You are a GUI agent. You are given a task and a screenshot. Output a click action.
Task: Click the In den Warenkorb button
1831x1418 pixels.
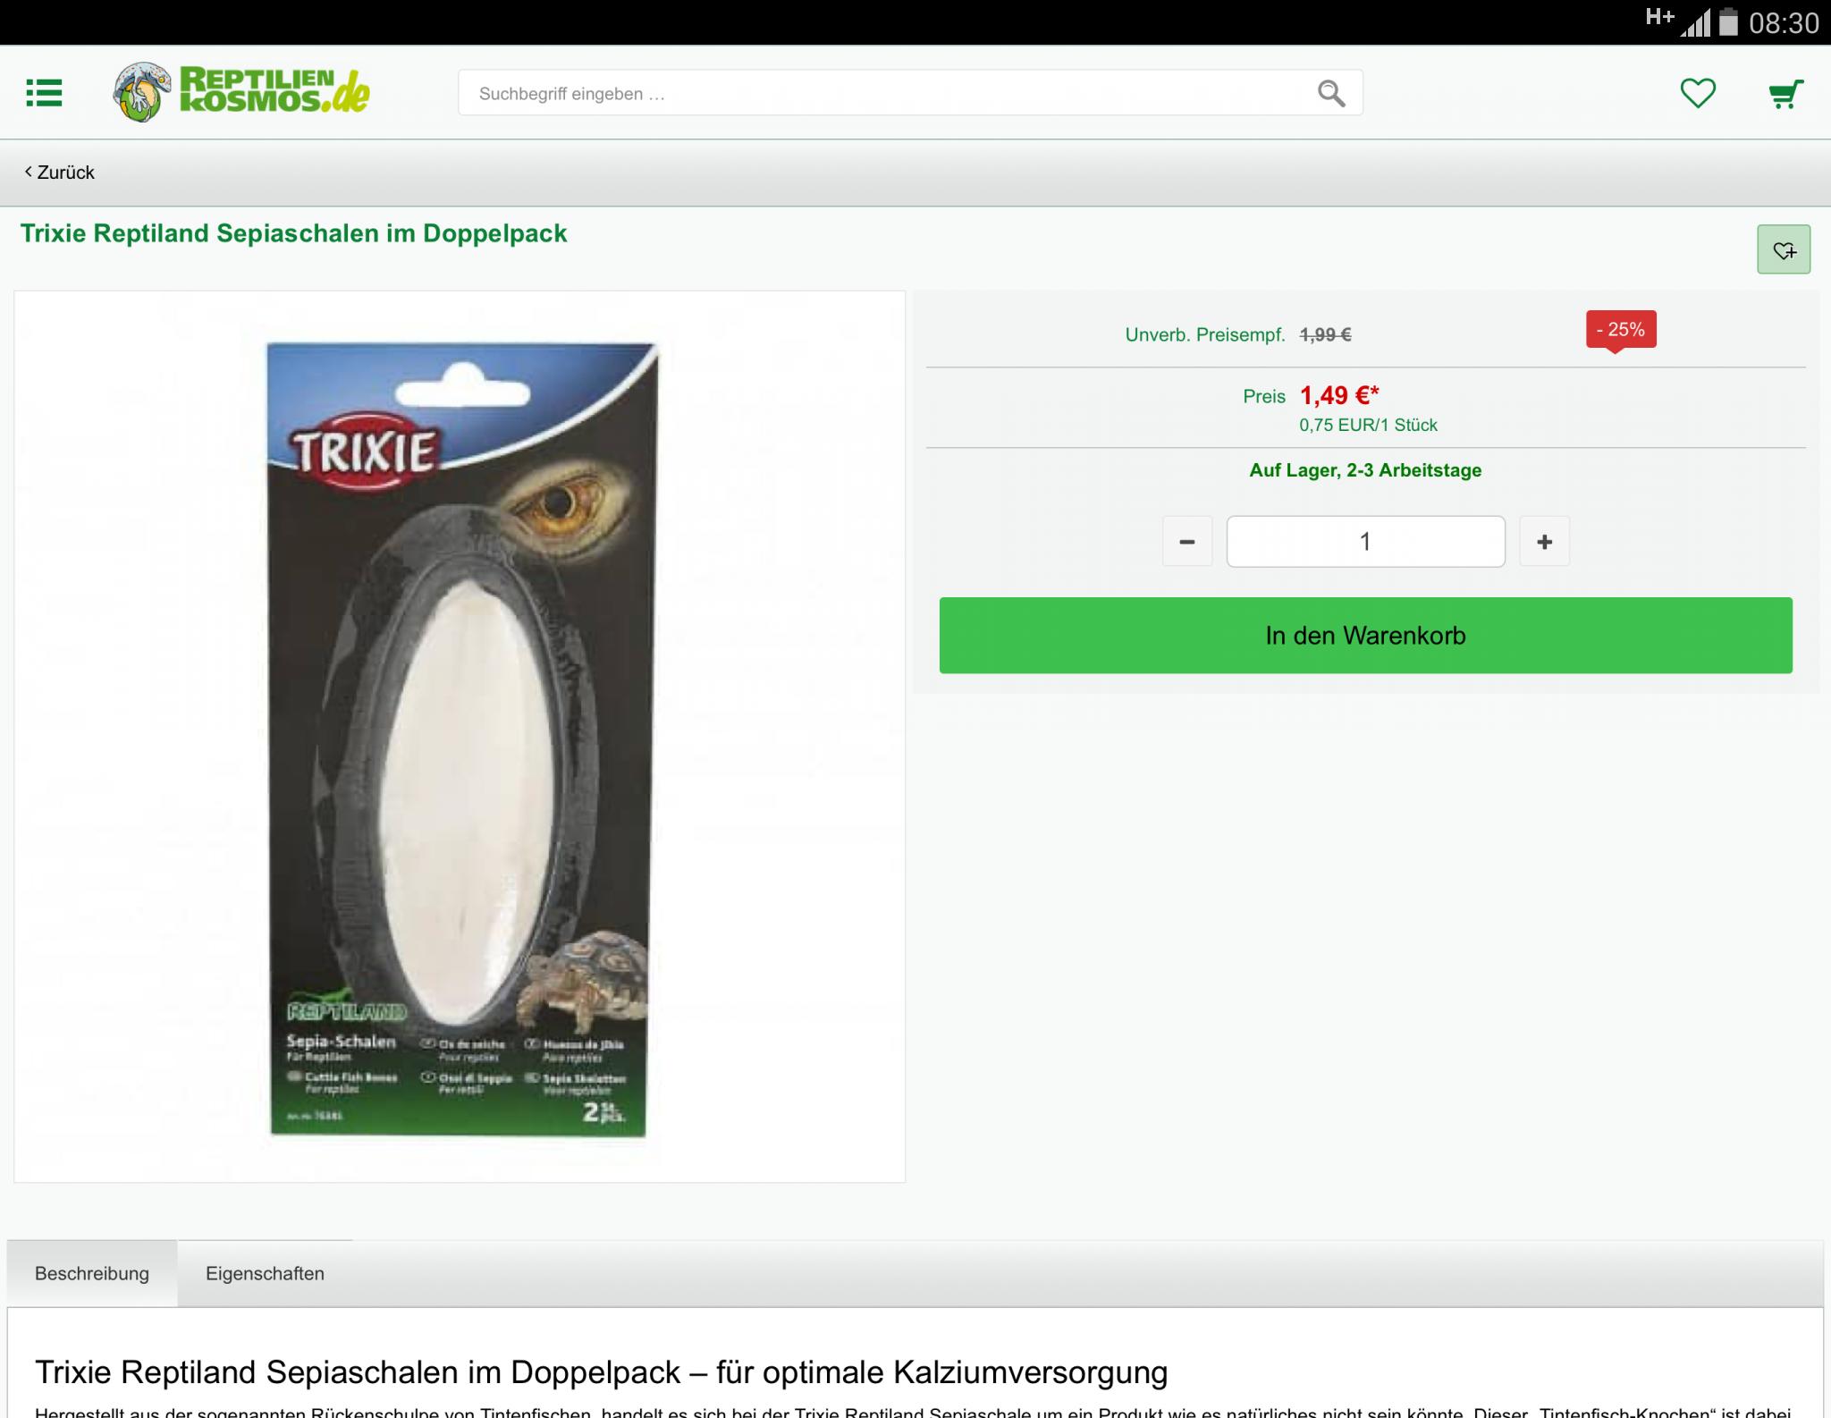(1365, 636)
